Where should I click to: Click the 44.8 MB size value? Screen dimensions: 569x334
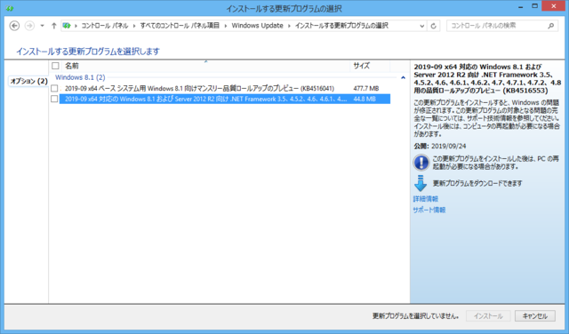tap(365, 99)
